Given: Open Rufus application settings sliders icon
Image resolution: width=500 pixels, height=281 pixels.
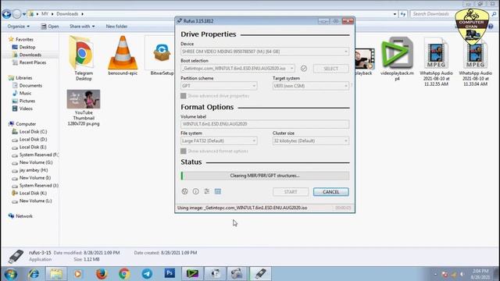Looking at the screenshot, I should point(206,191).
